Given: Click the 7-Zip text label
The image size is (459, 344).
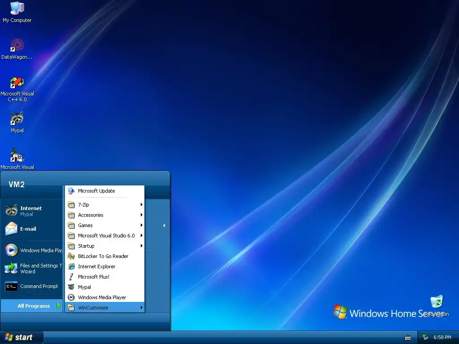Looking at the screenshot, I should [x=83, y=205].
